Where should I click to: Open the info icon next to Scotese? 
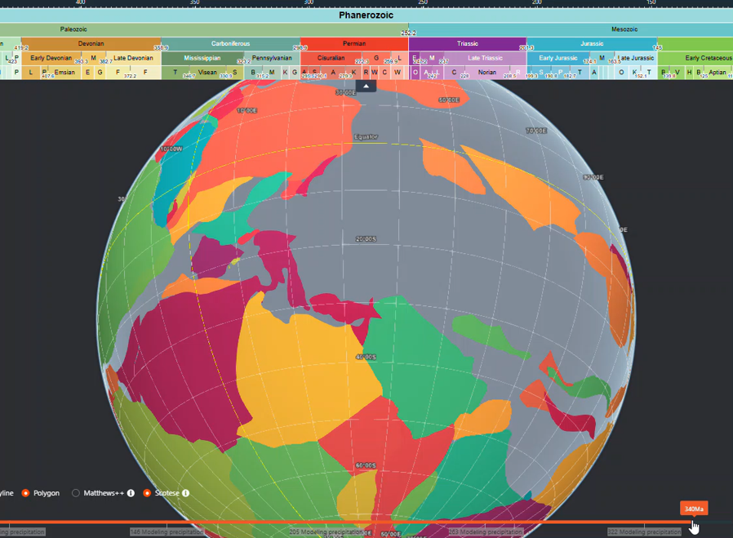pyautogui.click(x=185, y=493)
